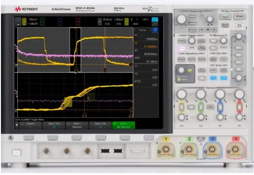Viewport: 254px width, 175px height.
Task: Select the green channel 2 badge on screen
Action: coord(42,21)
